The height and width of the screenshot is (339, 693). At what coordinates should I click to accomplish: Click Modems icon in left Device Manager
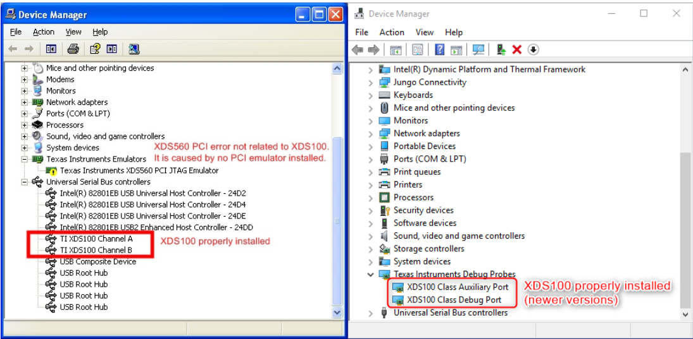tap(38, 80)
